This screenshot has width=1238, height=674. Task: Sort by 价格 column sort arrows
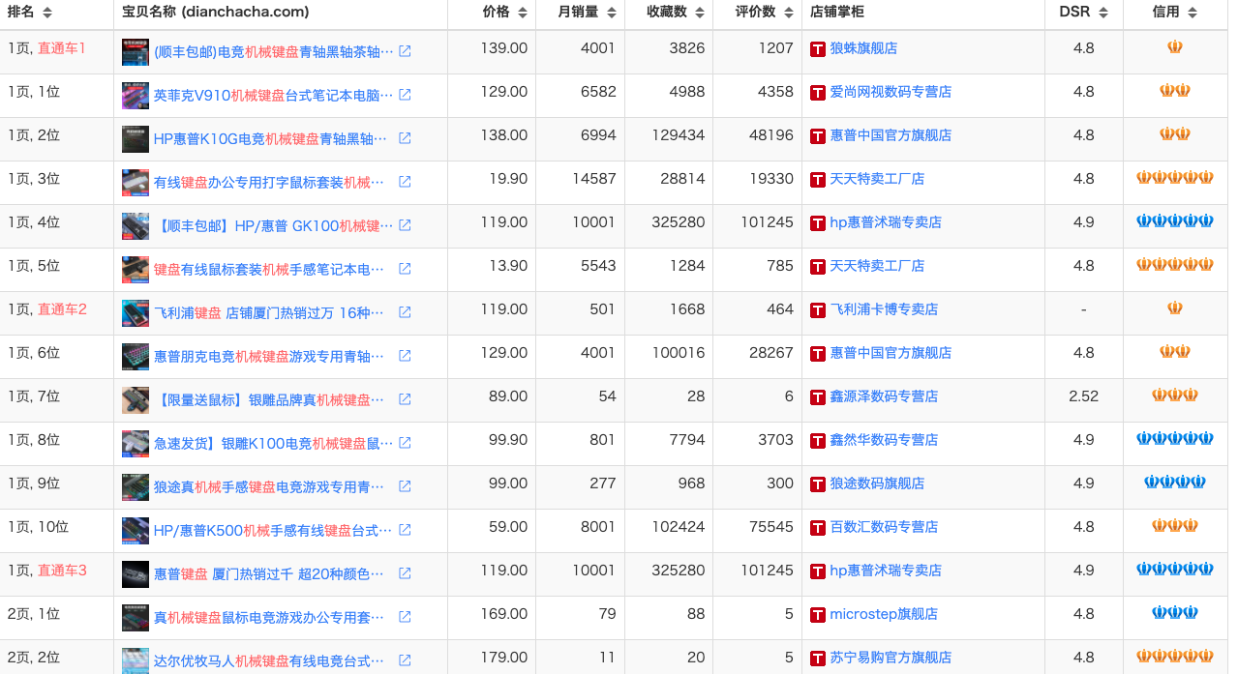click(524, 13)
